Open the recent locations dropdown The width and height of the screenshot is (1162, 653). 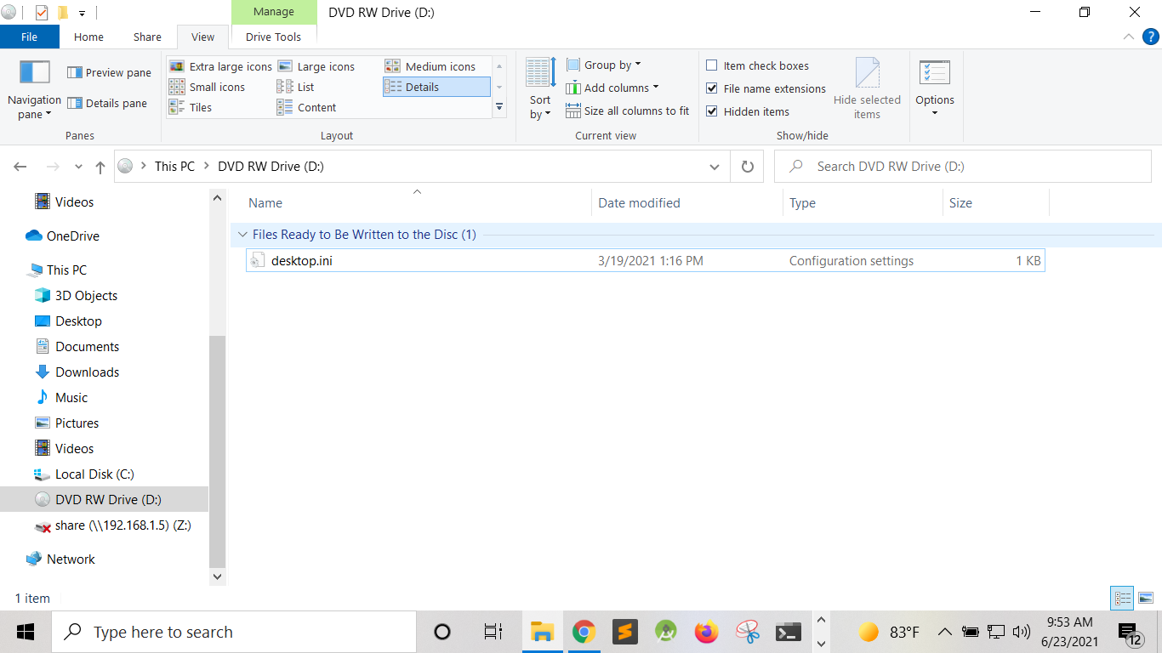click(x=78, y=167)
